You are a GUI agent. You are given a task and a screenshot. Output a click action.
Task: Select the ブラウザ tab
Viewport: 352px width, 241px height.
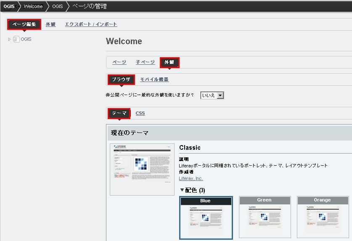[122, 79]
